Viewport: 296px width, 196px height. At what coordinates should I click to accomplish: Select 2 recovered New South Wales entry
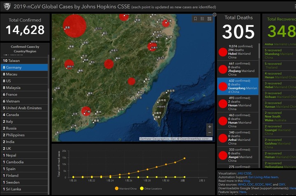pos(280,116)
